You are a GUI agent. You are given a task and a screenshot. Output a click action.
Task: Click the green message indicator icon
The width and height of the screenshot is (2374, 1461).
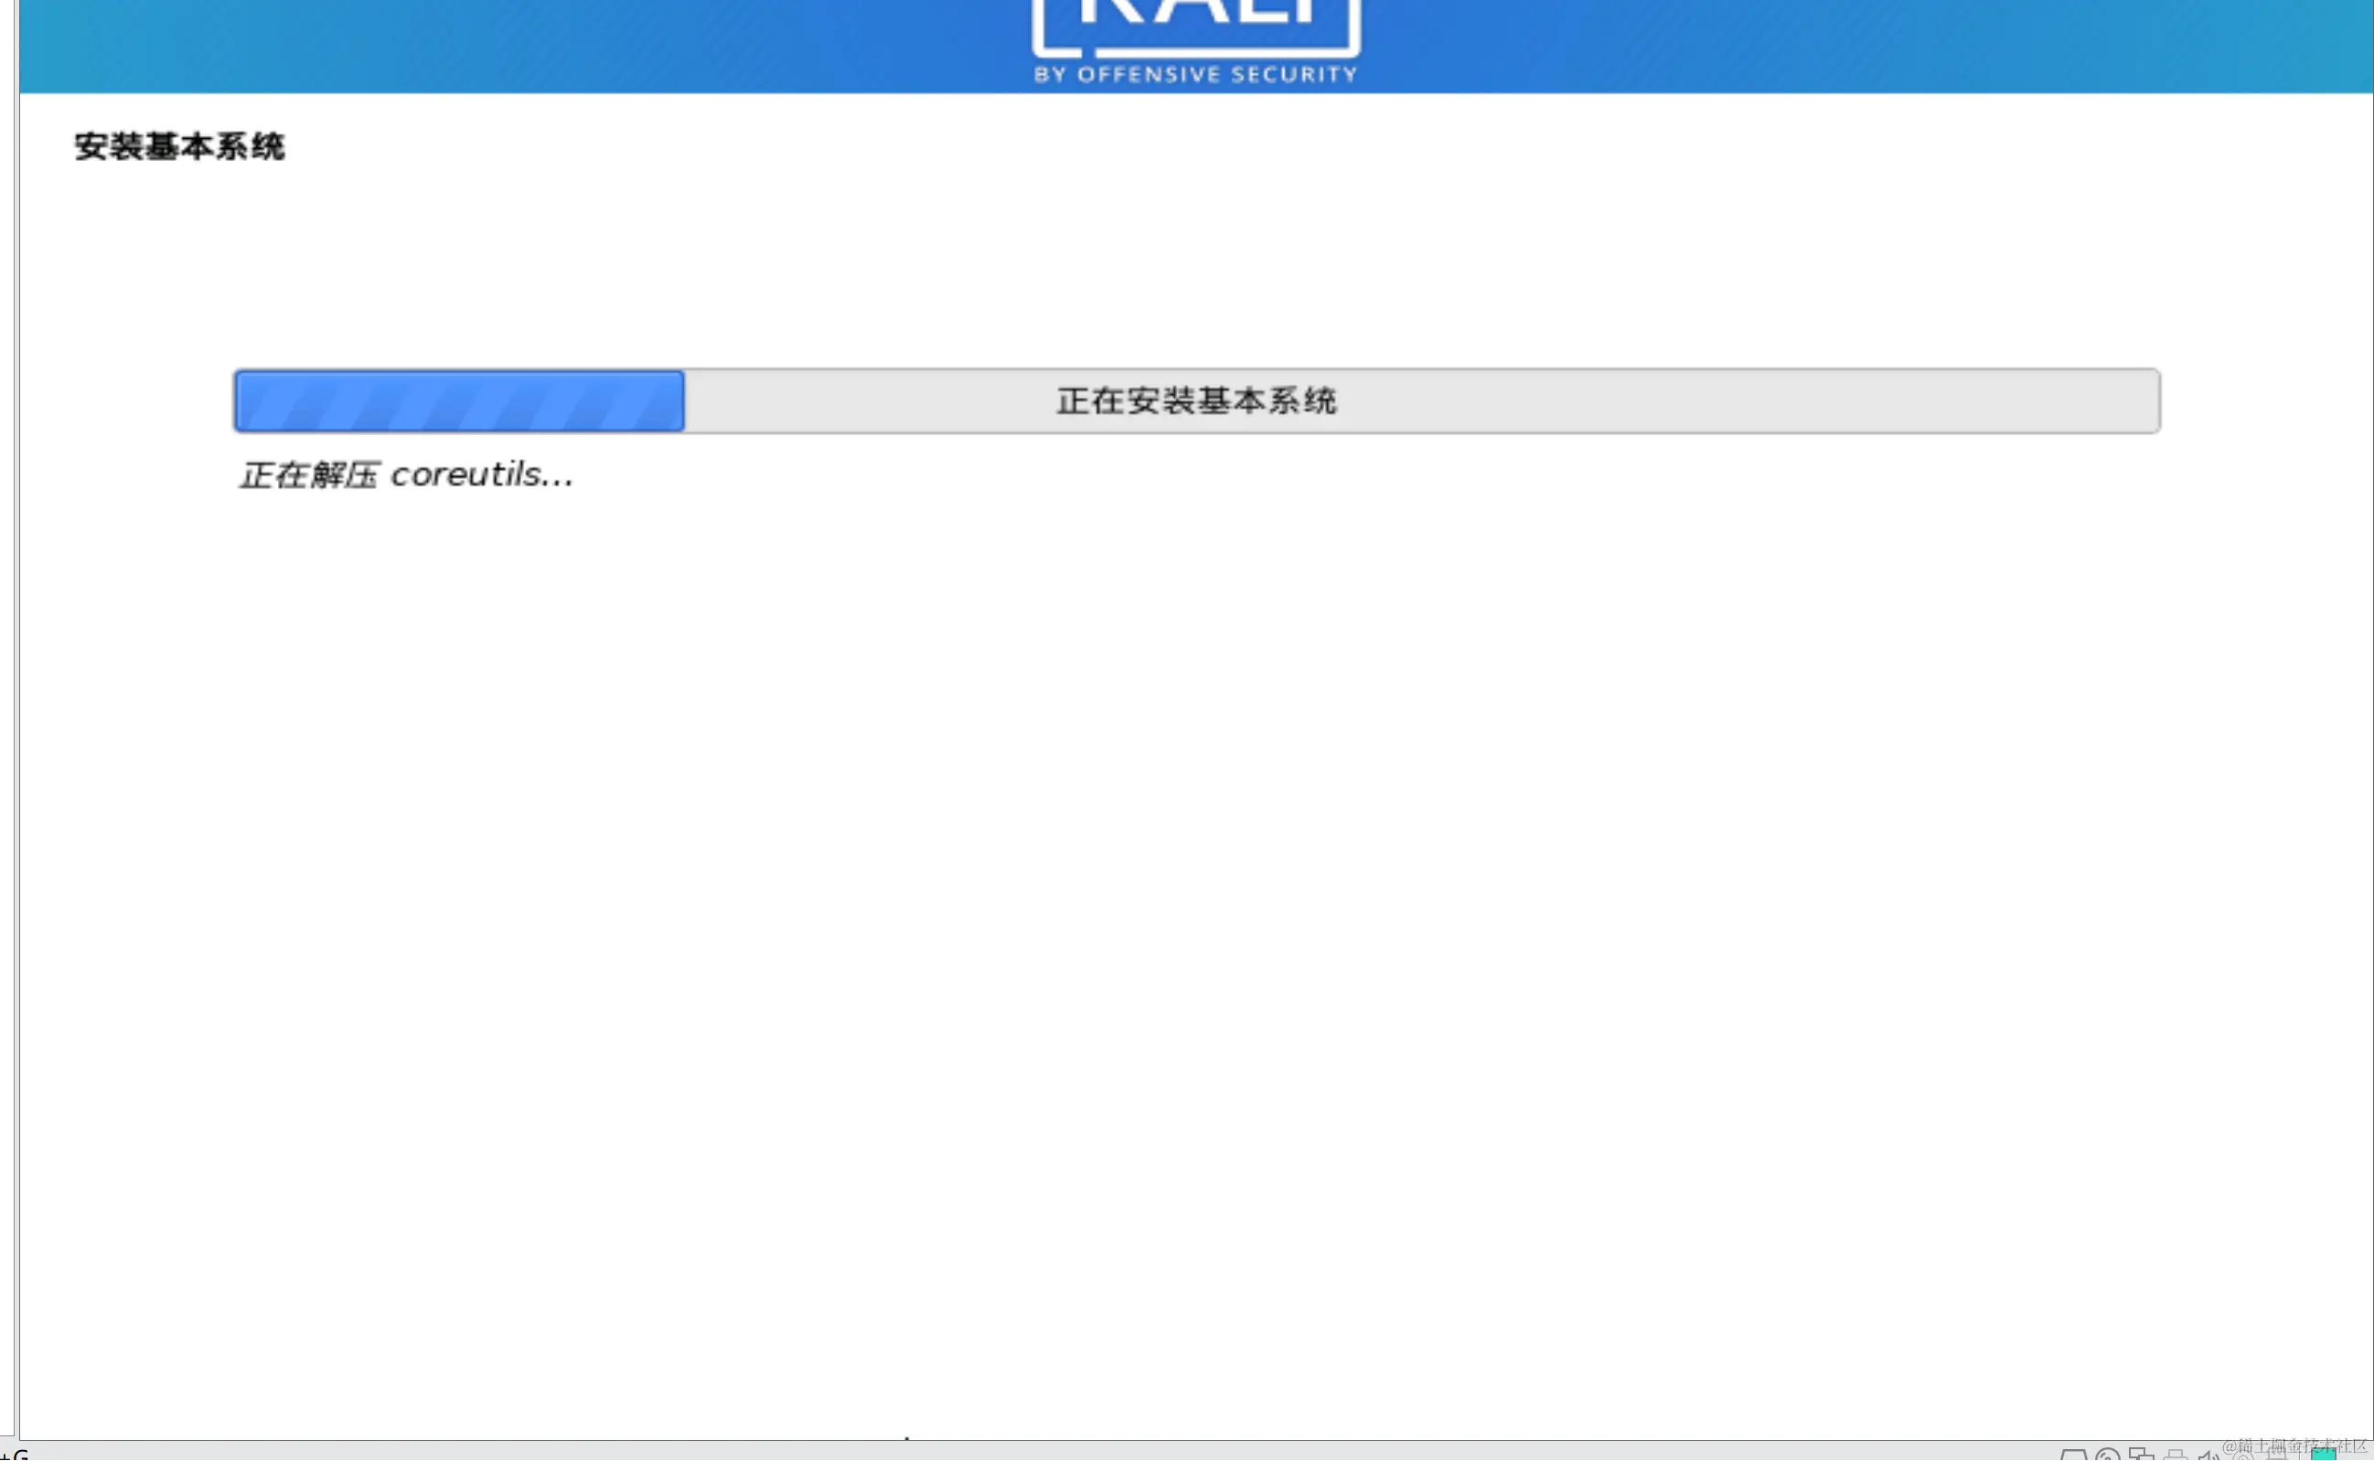pyautogui.click(x=2324, y=1456)
